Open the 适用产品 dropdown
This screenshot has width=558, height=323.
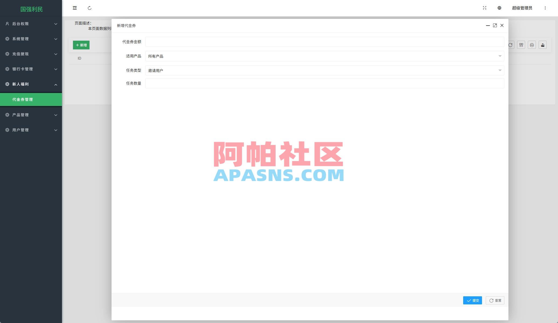point(324,56)
